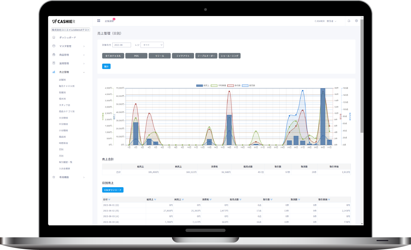Open 商品別 sales report link
411x250 pixels.
[x=62, y=137]
